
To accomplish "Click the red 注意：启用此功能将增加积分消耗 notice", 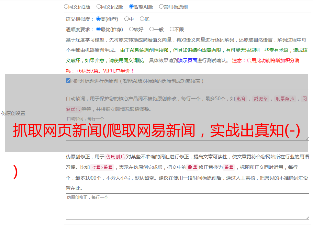I will (182, 66).
